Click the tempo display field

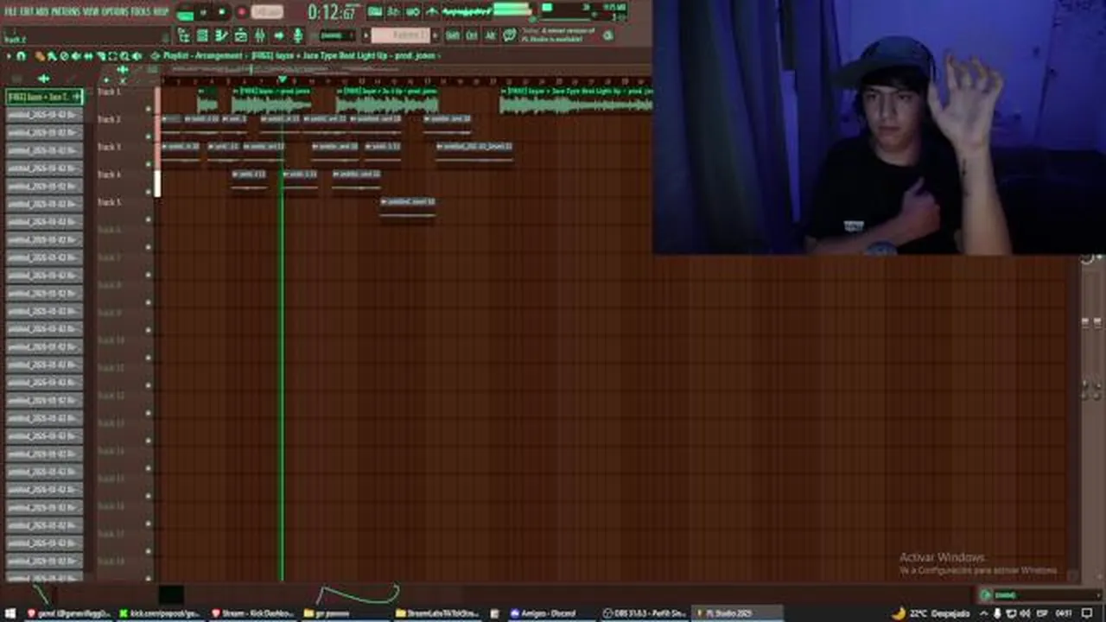(x=267, y=12)
